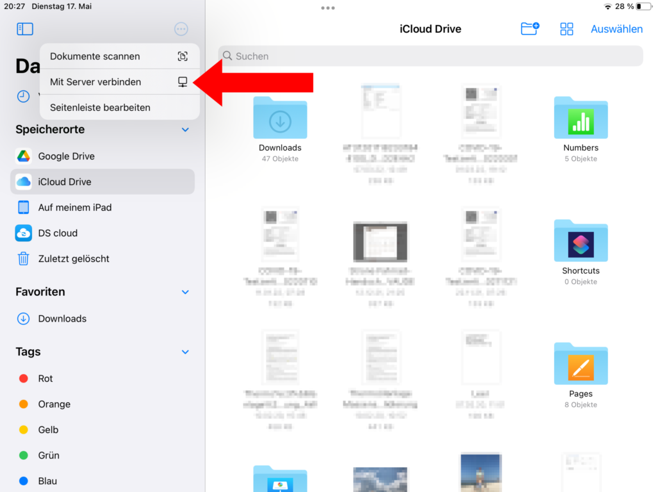This screenshot has width=656, height=492.
Task: Tap the three-dot multitasking control at top
Action: [328, 8]
